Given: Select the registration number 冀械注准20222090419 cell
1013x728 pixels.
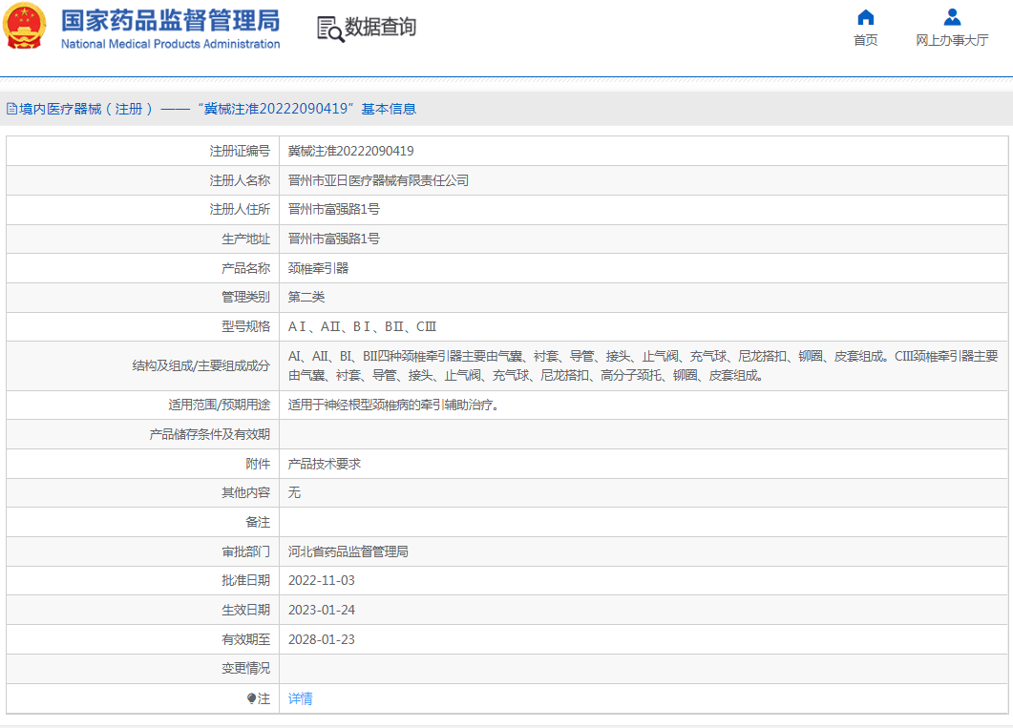Looking at the screenshot, I should pos(350,151).
